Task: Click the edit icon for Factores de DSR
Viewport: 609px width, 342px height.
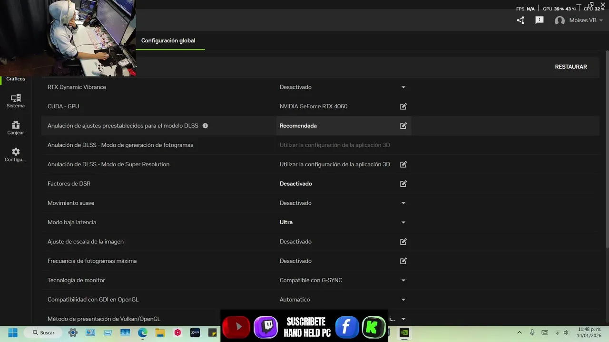Action: pos(403,184)
